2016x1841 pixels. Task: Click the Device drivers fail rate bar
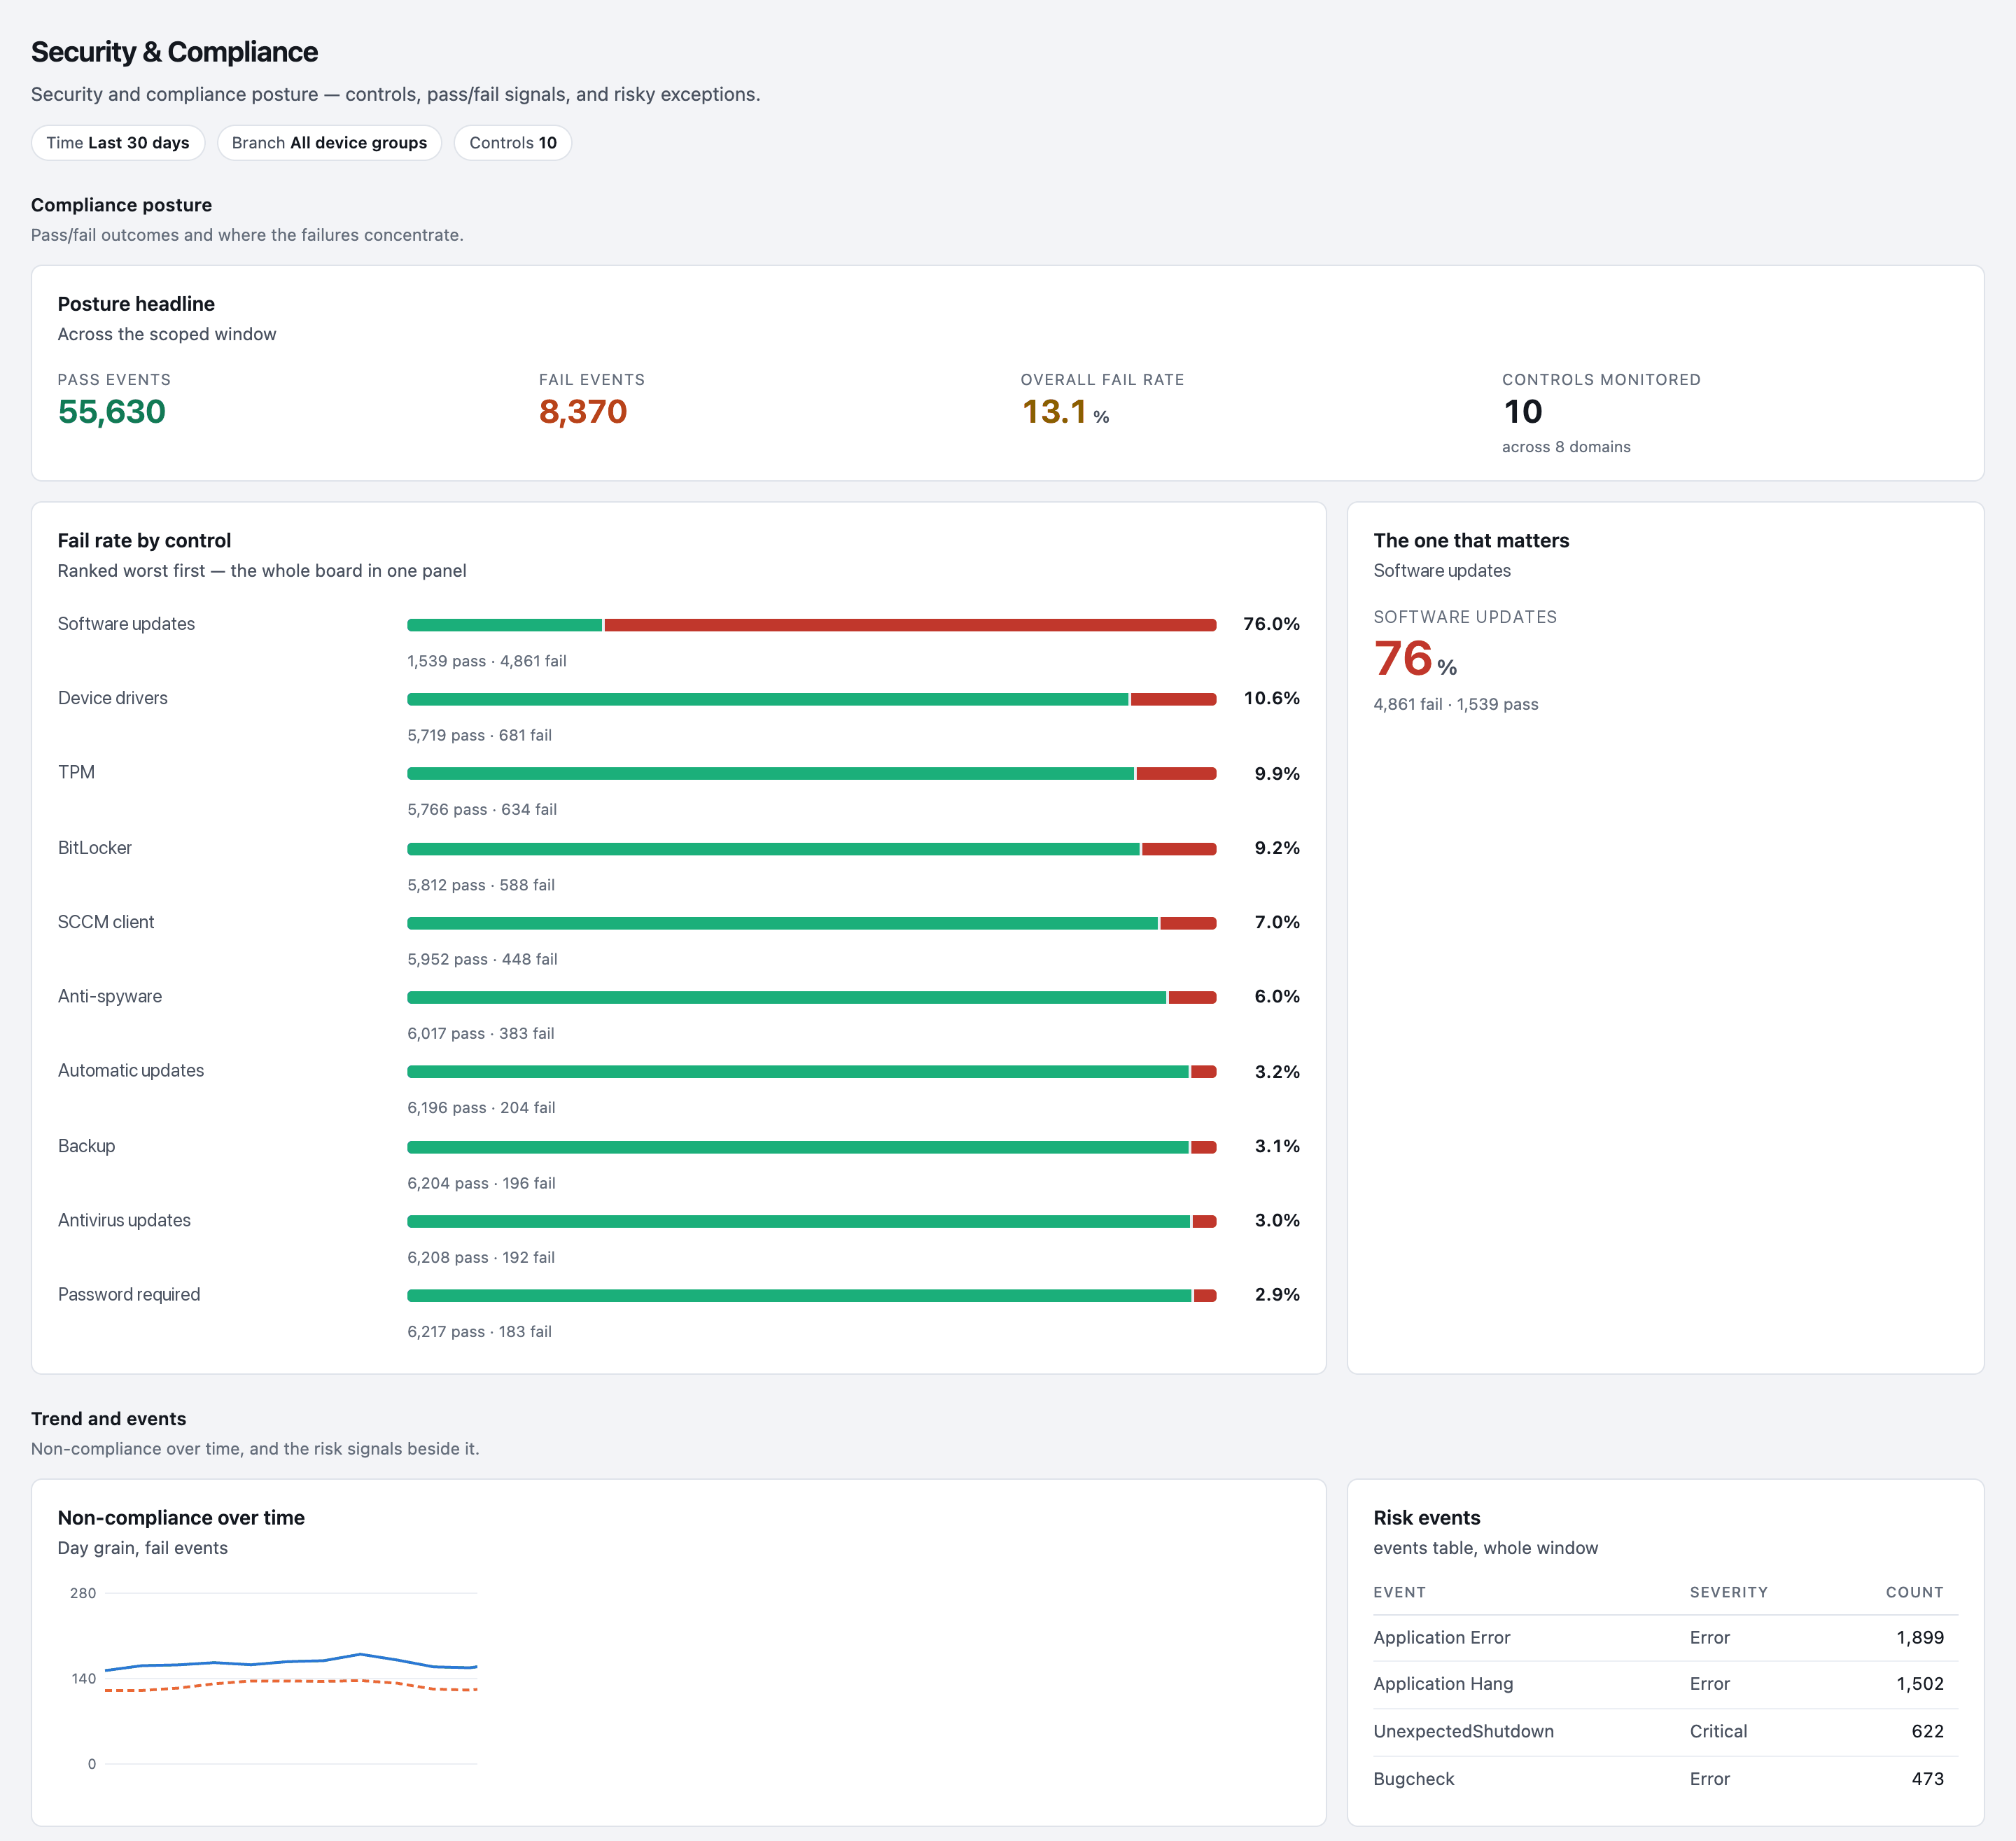click(811, 699)
